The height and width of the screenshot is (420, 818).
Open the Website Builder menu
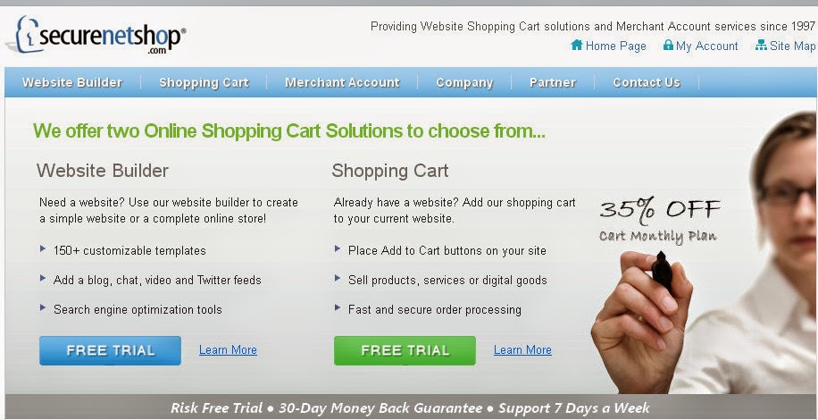click(x=72, y=82)
